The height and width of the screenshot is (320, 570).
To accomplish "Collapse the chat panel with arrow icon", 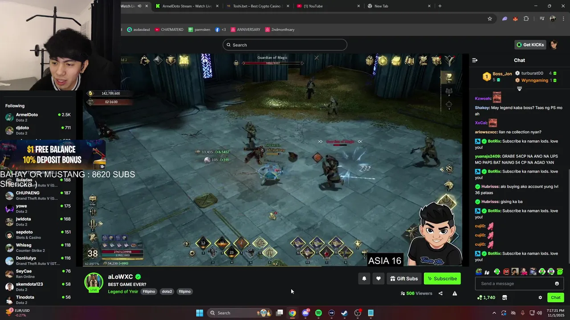I will pos(475,60).
